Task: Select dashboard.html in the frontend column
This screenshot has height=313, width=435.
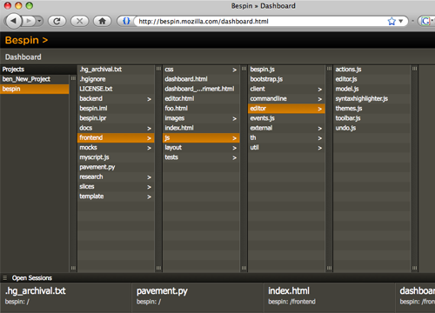Action: 201,79
